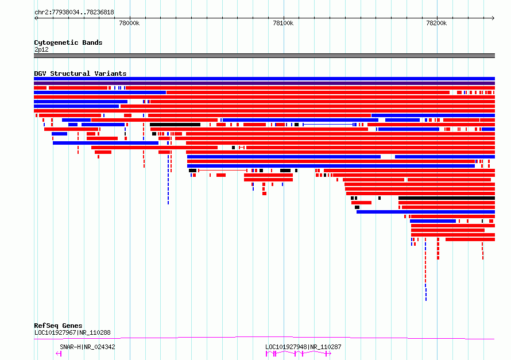Click the 78000k ruler label

129,23
